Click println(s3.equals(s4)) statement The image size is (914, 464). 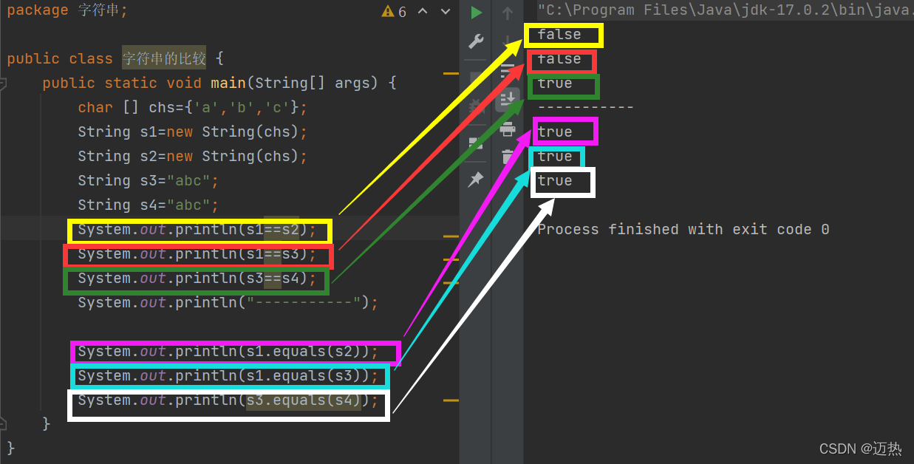pos(228,400)
